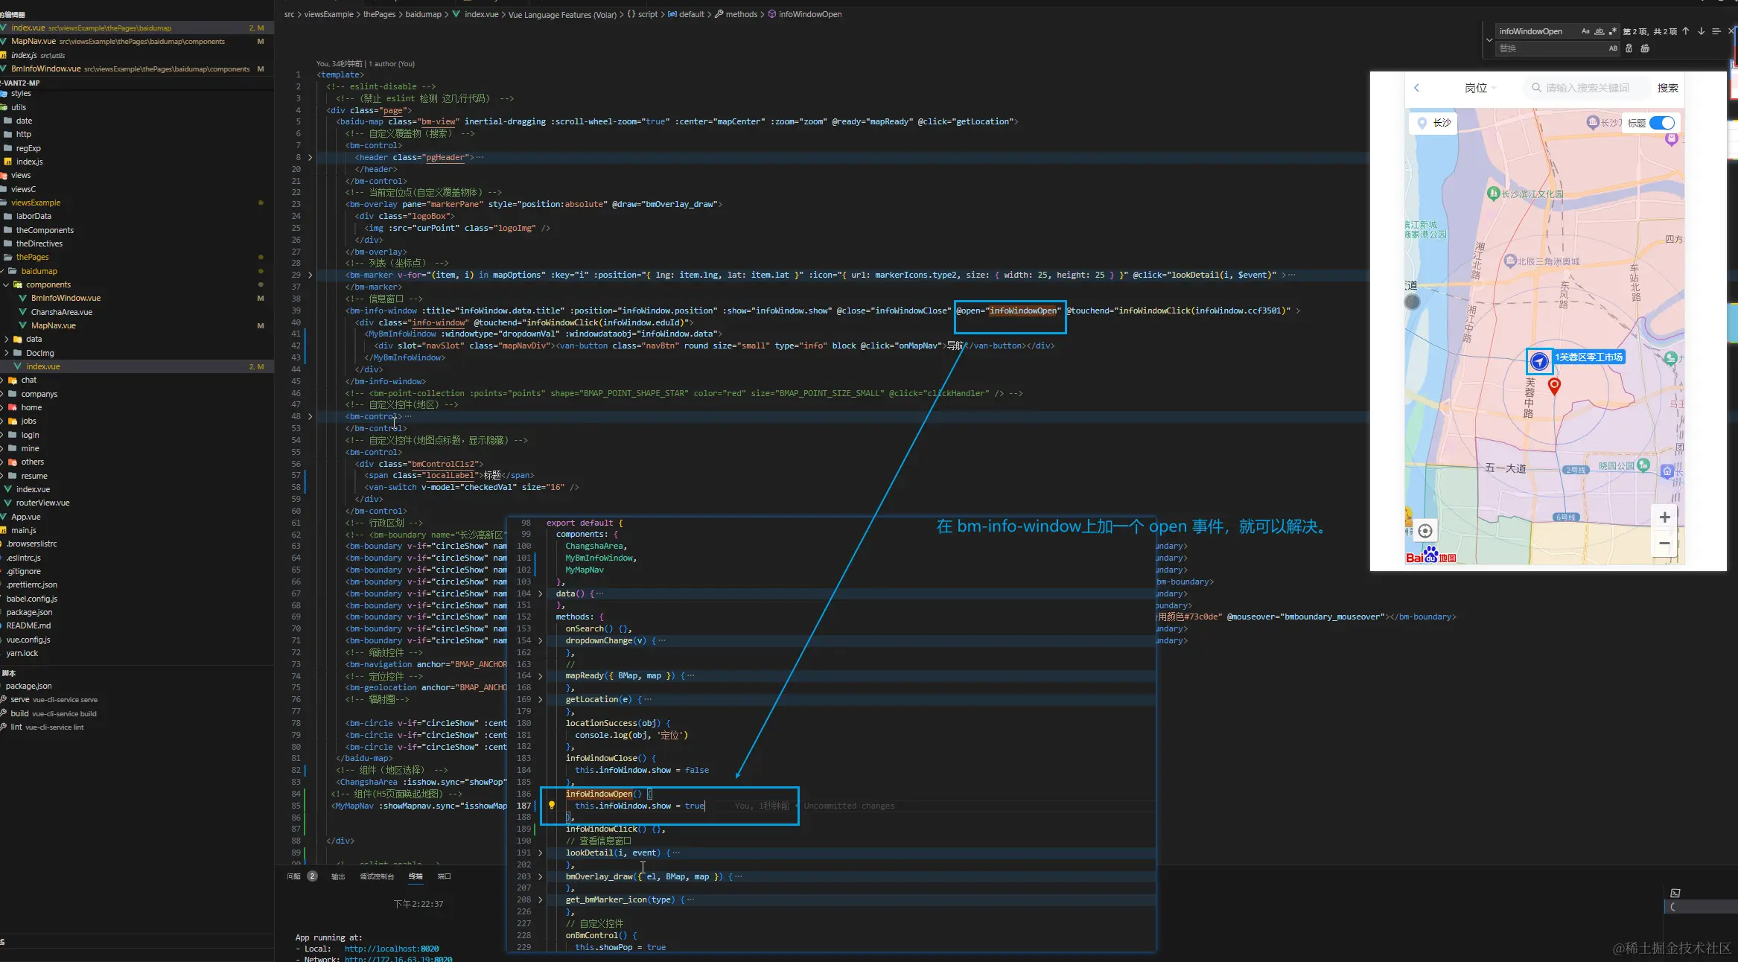
Task: Expand folded bm-marker line 29
Action: click(311, 275)
